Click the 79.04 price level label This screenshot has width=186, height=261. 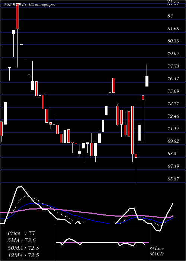(x=173, y=54)
